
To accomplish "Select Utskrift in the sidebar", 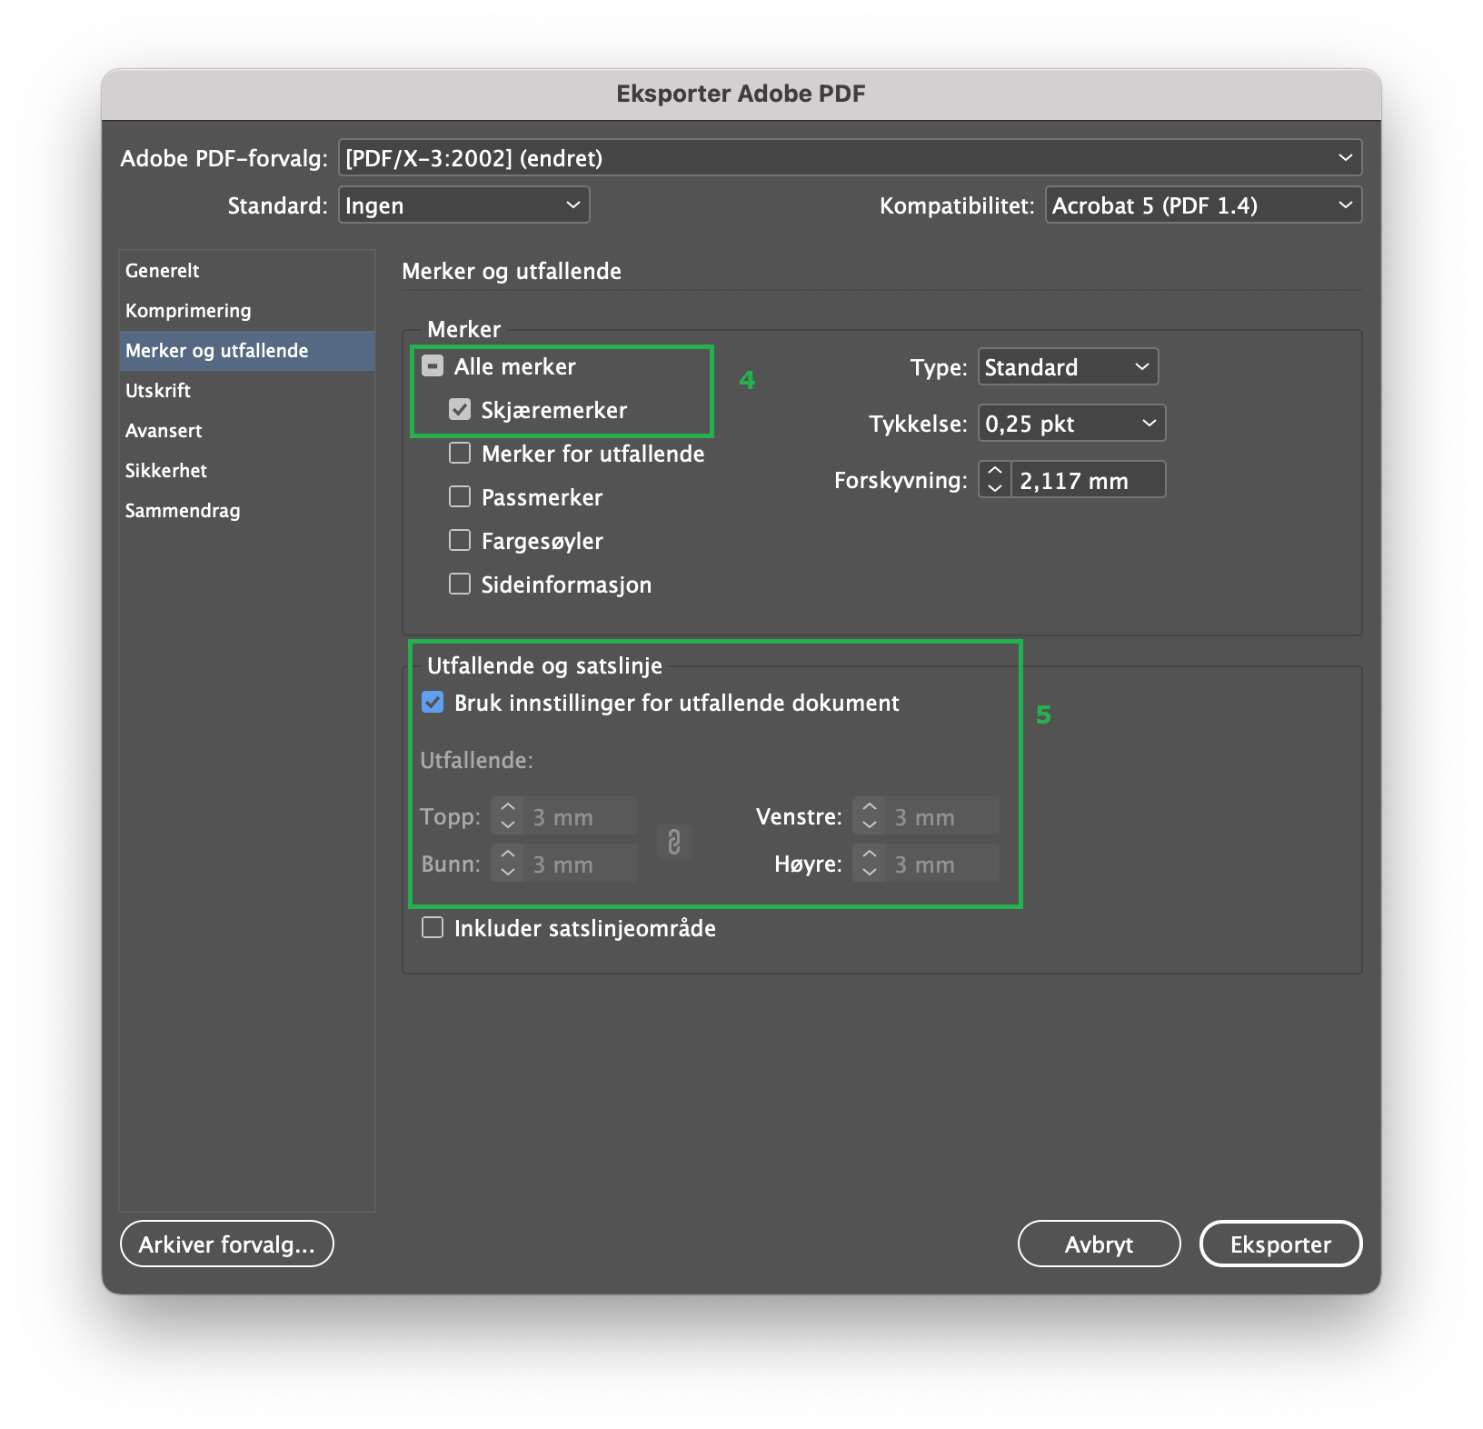I will [x=246, y=390].
